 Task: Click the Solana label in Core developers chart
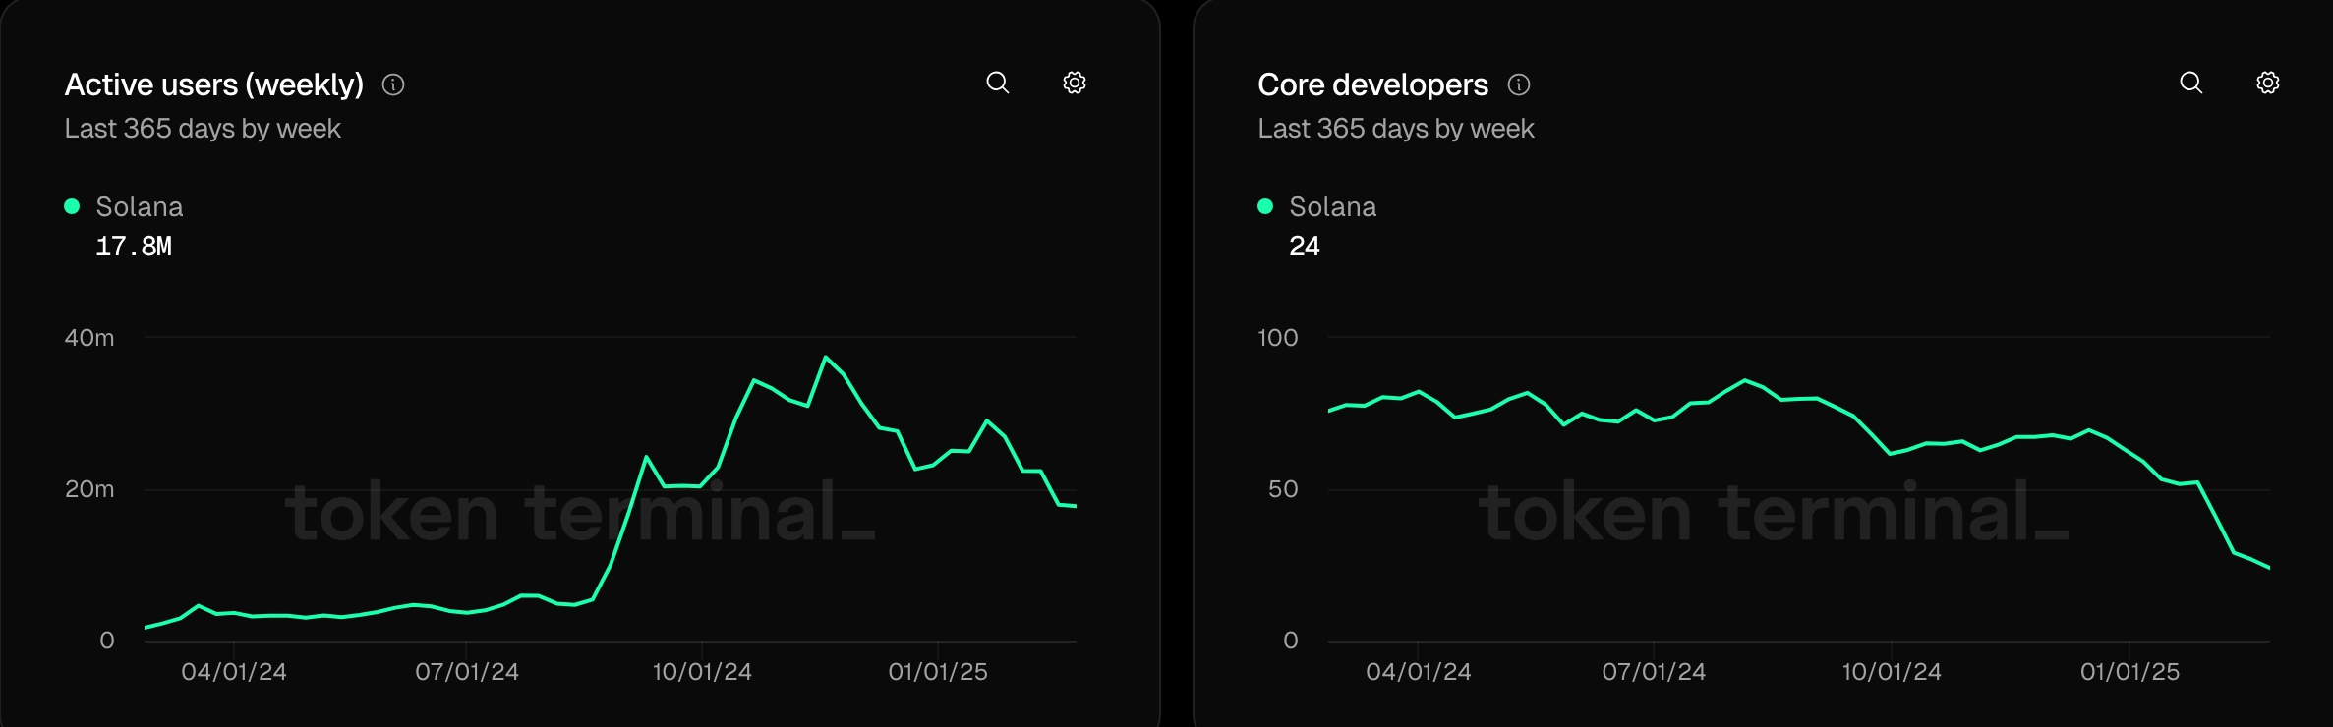pyautogui.click(x=1333, y=207)
